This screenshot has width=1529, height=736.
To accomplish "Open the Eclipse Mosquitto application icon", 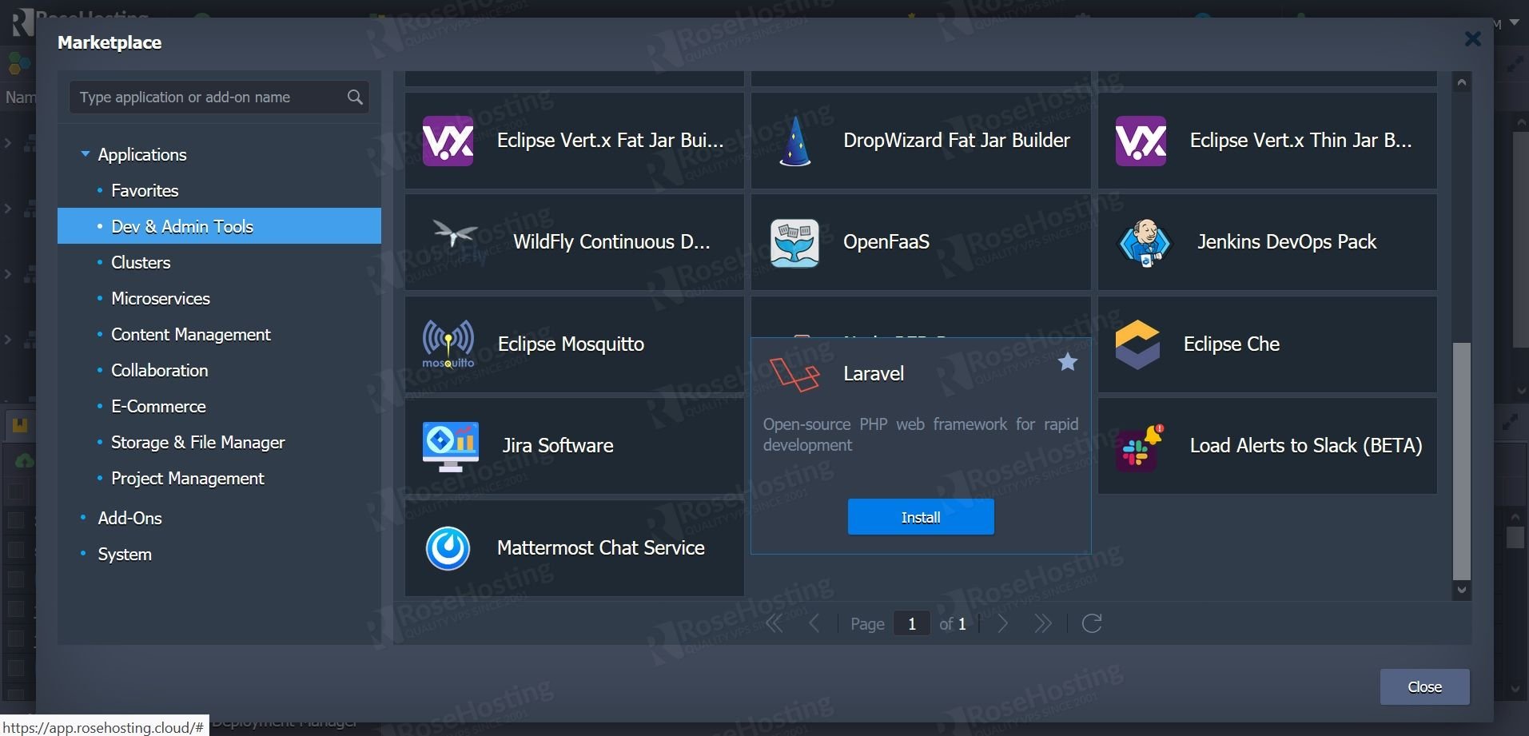I will (448, 344).
